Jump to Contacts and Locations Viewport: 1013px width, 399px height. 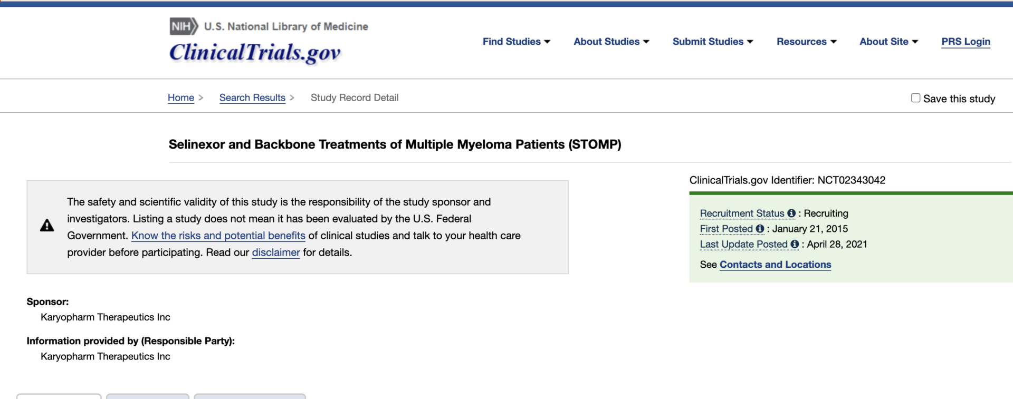tap(776, 265)
